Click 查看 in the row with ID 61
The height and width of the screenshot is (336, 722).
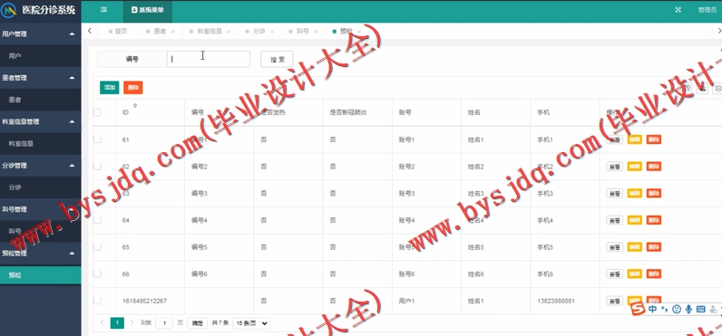coord(614,139)
